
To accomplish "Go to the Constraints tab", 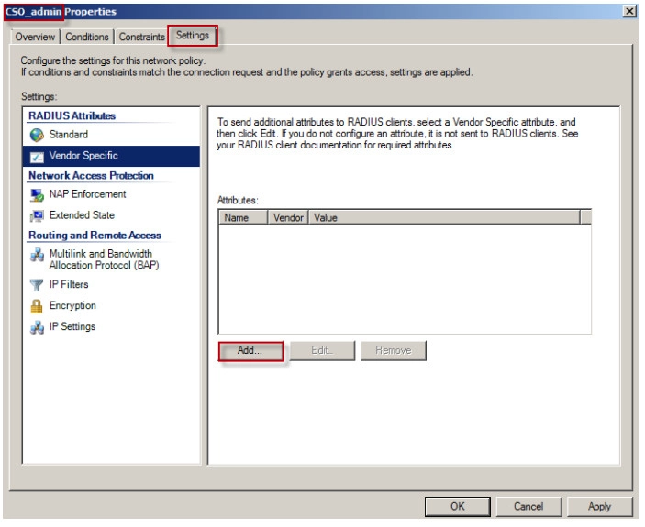I will coord(141,37).
